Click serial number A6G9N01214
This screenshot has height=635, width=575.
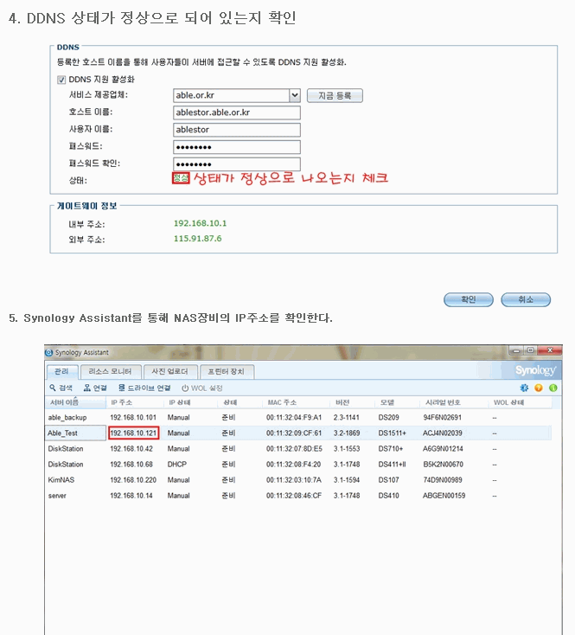pyautogui.click(x=443, y=449)
